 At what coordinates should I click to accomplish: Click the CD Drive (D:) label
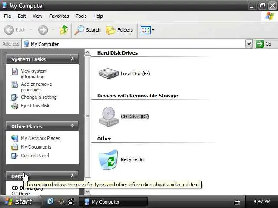pyautogui.click(x=135, y=117)
